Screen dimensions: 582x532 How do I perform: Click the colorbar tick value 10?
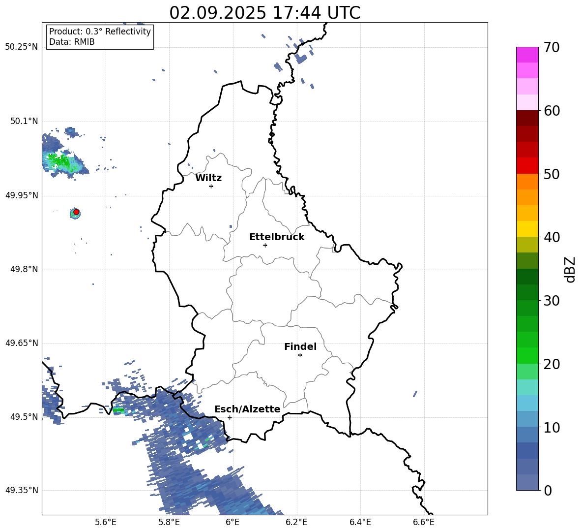click(552, 427)
